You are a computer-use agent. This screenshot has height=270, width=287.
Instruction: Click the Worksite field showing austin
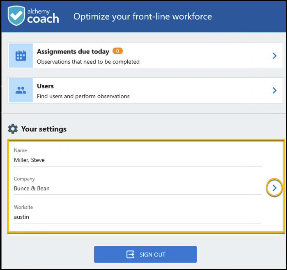pyautogui.click(x=22, y=217)
